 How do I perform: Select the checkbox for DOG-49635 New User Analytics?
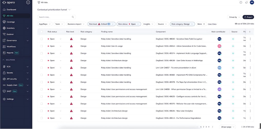[x=42, y=111]
